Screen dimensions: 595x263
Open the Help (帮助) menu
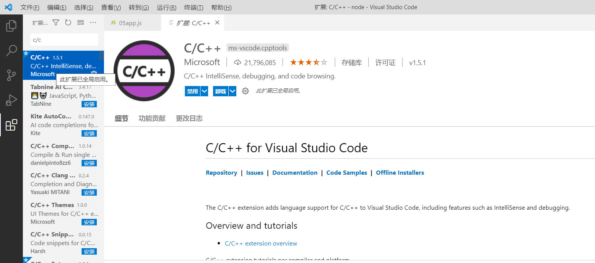coord(221,7)
